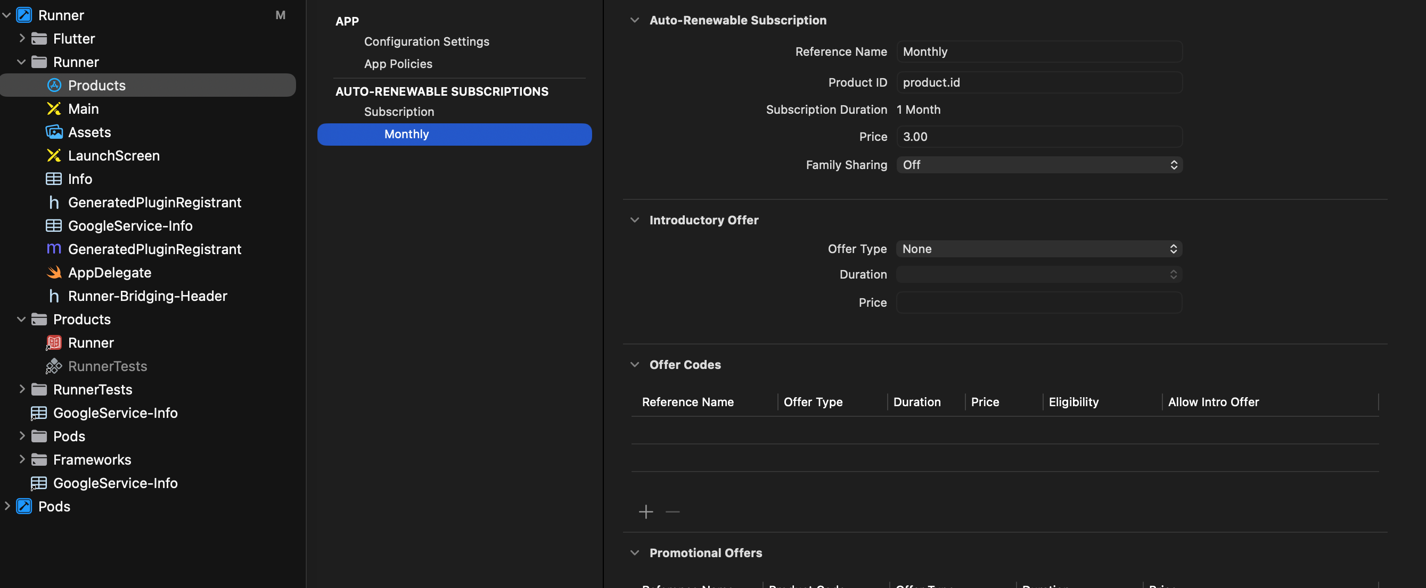This screenshot has width=1426, height=588.
Task: Select the Monthly subscription row
Action: point(455,135)
